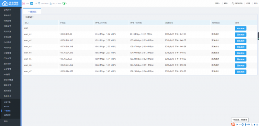Click the green online devices icon

[64, 4]
